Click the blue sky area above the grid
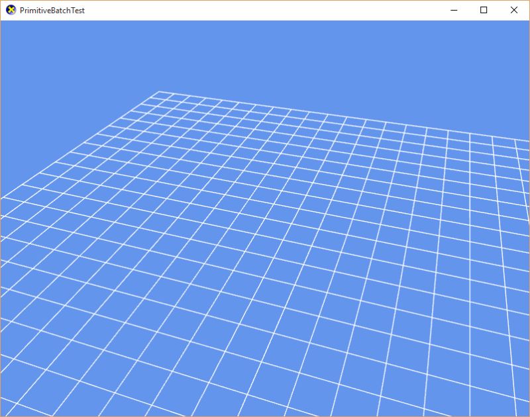Screen dimensions: 530x417 (x=265, y=53)
